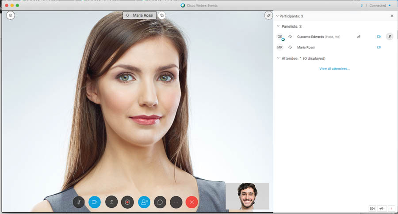Open the chat panel
This screenshot has width=398, height=214.
(x=160, y=202)
